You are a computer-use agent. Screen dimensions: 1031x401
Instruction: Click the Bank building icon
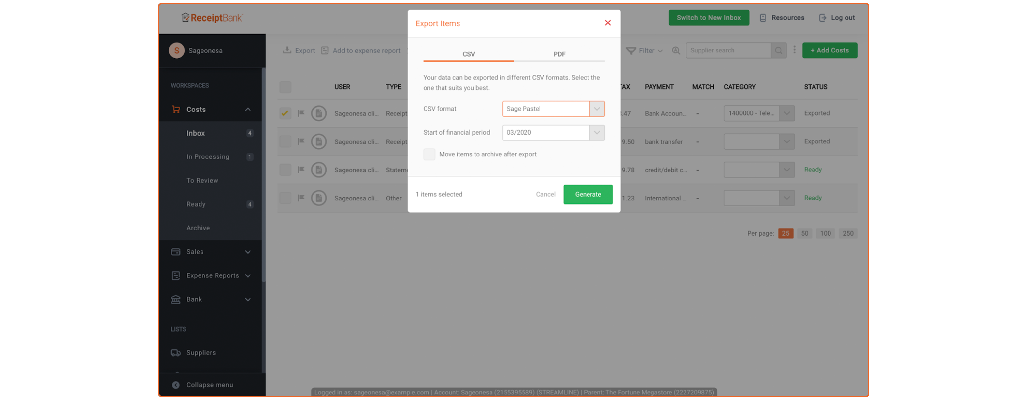175,300
